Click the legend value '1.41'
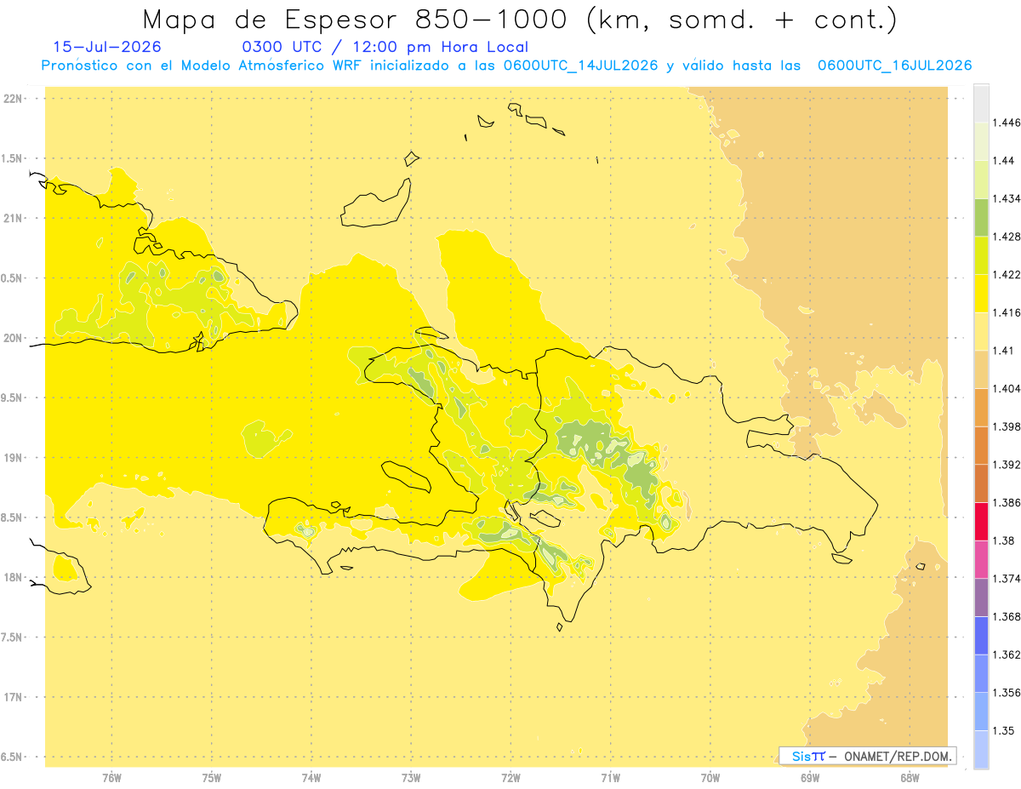 point(1002,350)
